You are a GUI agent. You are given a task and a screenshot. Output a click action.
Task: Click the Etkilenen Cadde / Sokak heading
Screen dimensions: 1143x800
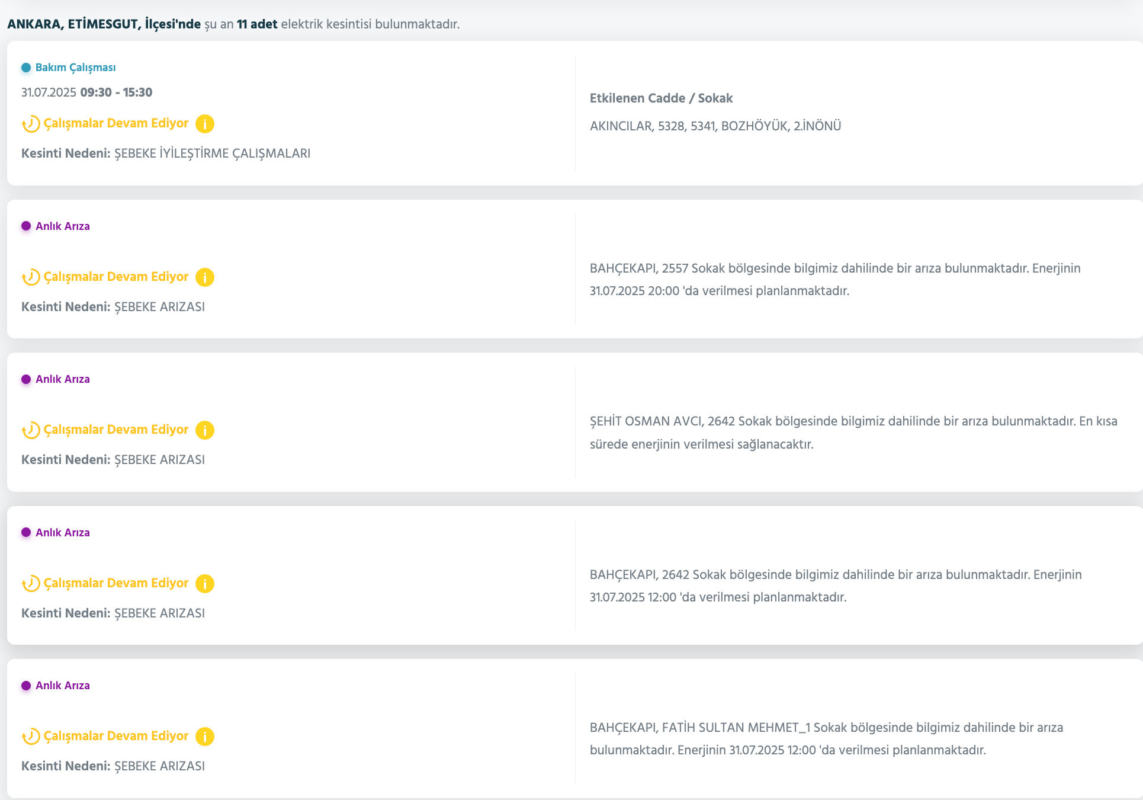click(661, 98)
